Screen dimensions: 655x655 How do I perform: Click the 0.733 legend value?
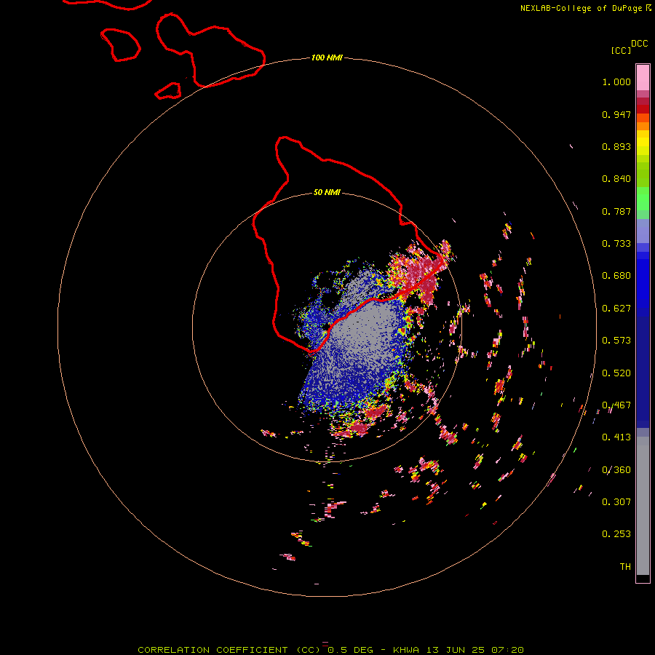616,244
